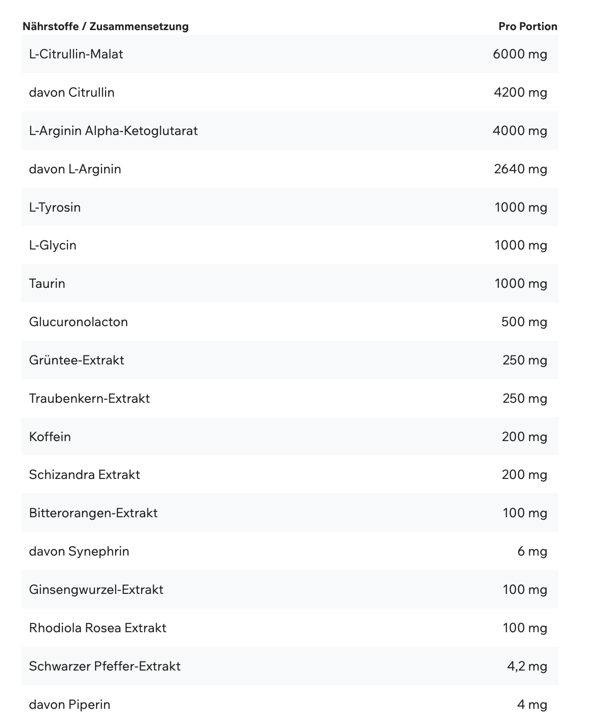The height and width of the screenshot is (728, 612).
Task: Click the Traubenkern-Extrakt row label
Action: [90, 399]
